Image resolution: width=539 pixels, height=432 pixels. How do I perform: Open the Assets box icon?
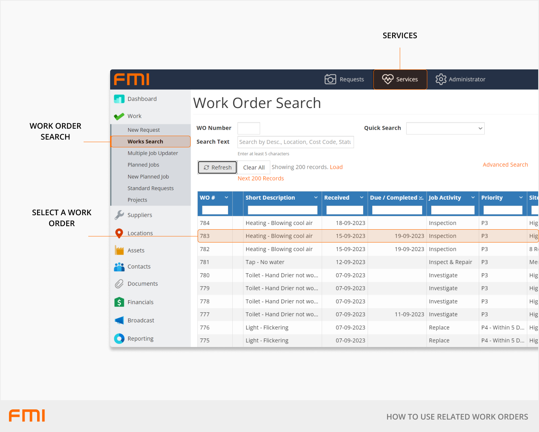(119, 250)
